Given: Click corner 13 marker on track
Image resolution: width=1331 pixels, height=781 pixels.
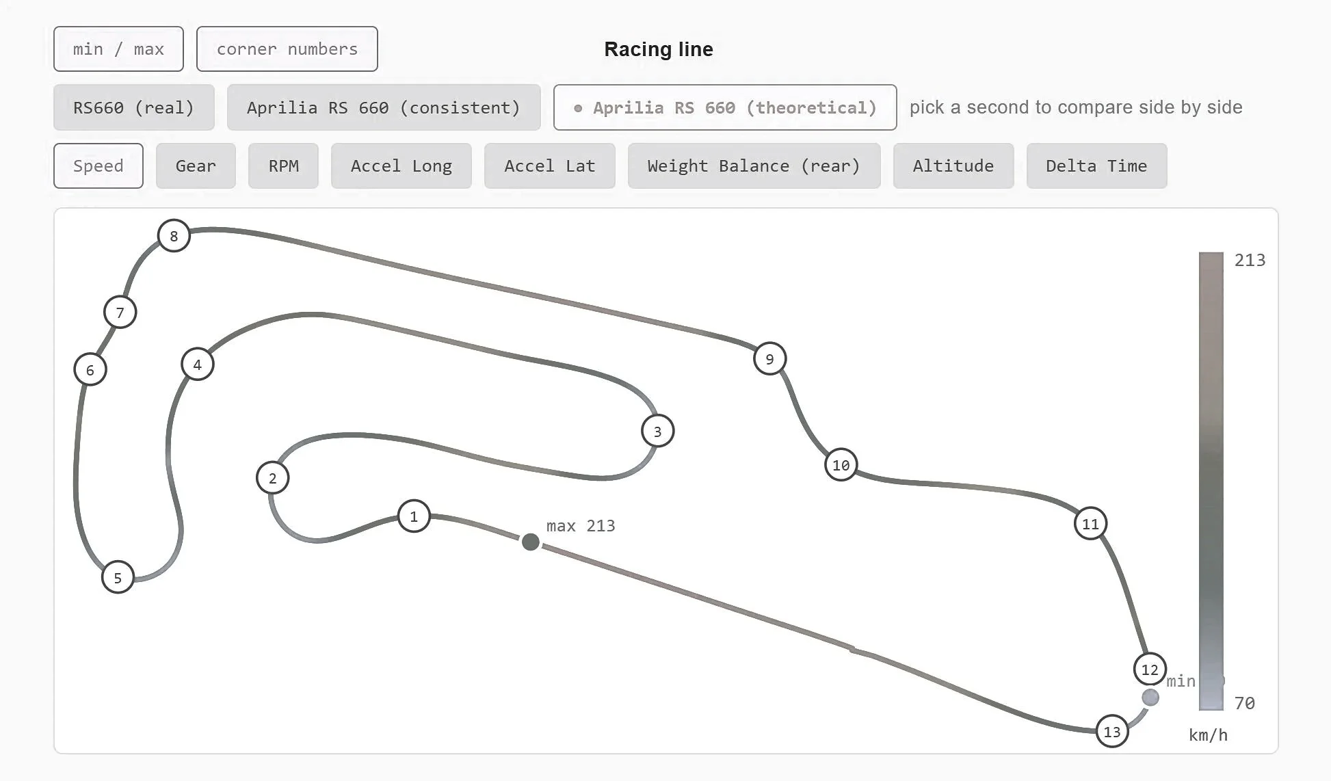Looking at the screenshot, I should (1113, 732).
